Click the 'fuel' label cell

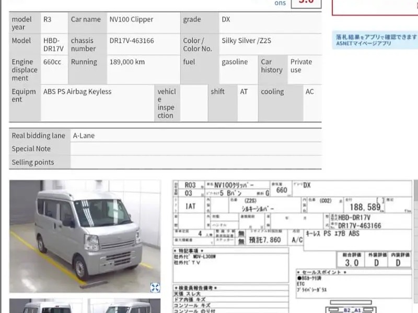(x=200, y=70)
